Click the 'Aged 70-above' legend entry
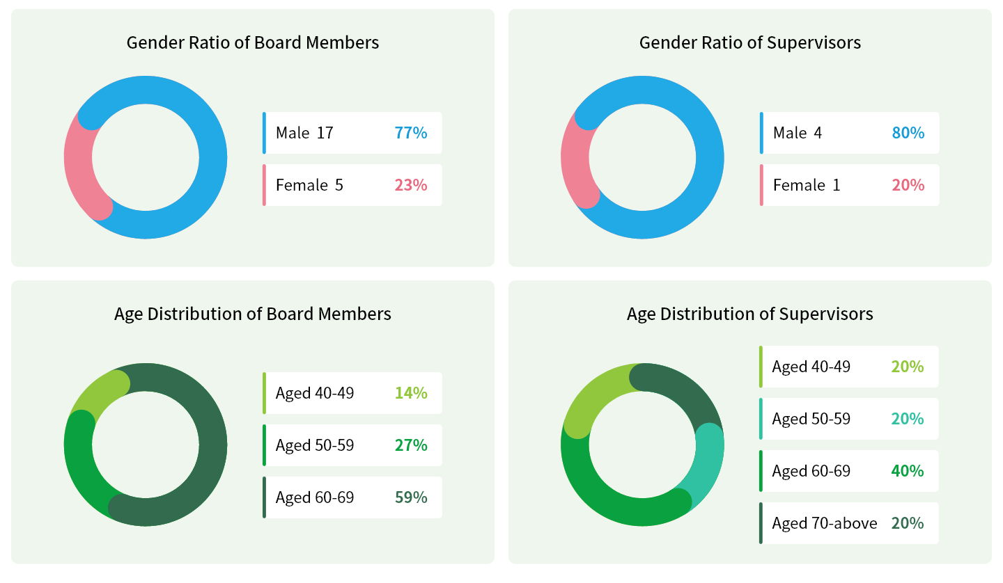 848,523
